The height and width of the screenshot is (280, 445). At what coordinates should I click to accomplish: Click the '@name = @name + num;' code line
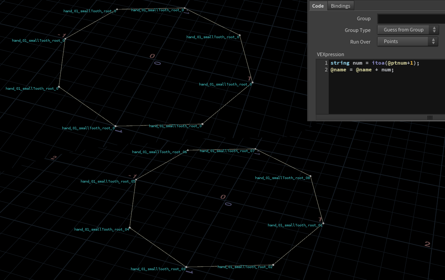(362, 70)
